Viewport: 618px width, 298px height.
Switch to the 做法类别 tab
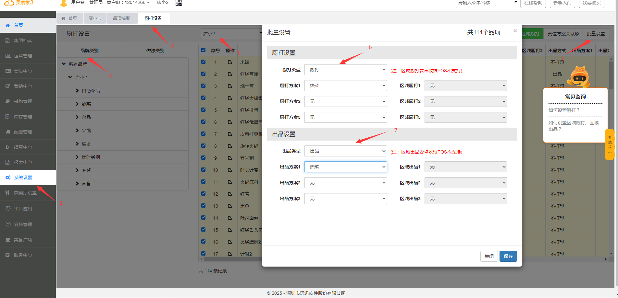[x=155, y=51]
